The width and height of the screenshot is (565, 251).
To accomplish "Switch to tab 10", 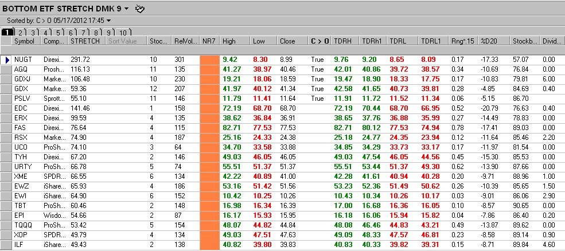I will [x=123, y=32].
